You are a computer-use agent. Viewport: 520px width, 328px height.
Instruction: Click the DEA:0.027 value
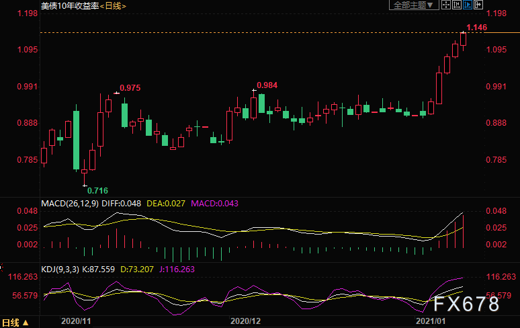coord(166,203)
